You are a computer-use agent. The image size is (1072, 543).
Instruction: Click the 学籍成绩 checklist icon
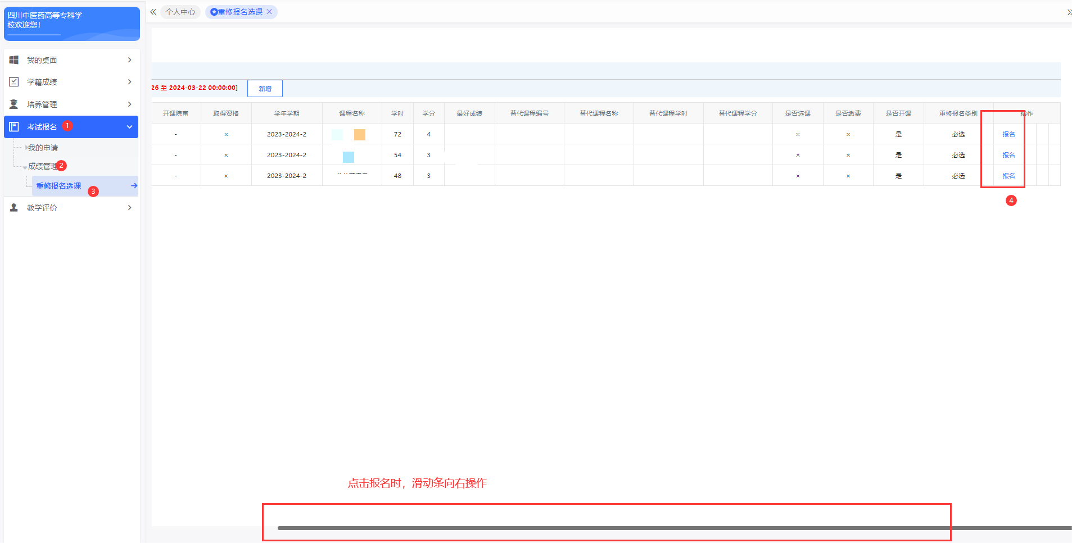pyautogui.click(x=14, y=82)
